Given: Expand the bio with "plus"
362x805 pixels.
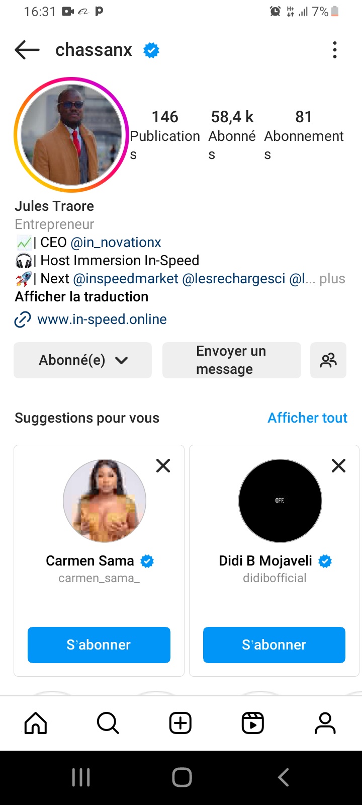Looking at the screenshot, I should (332, 279).
